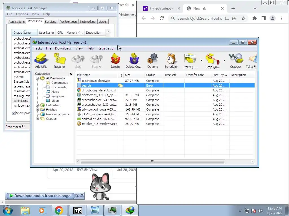This screenshot has height=216, width=289.
Task: Click the Delete toolbar icon
Action: (115, 61)
